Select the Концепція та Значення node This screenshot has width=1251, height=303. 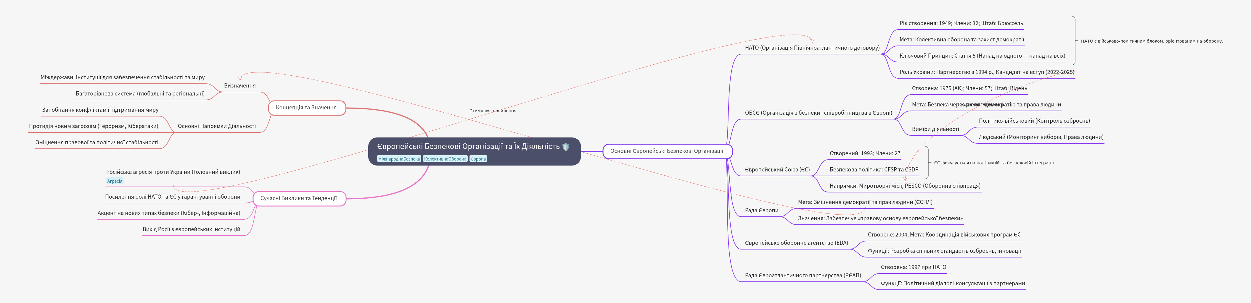click(306, 108)
